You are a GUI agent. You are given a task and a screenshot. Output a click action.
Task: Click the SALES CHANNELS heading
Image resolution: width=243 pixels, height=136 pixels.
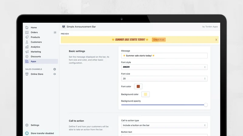tap(34, 69)
